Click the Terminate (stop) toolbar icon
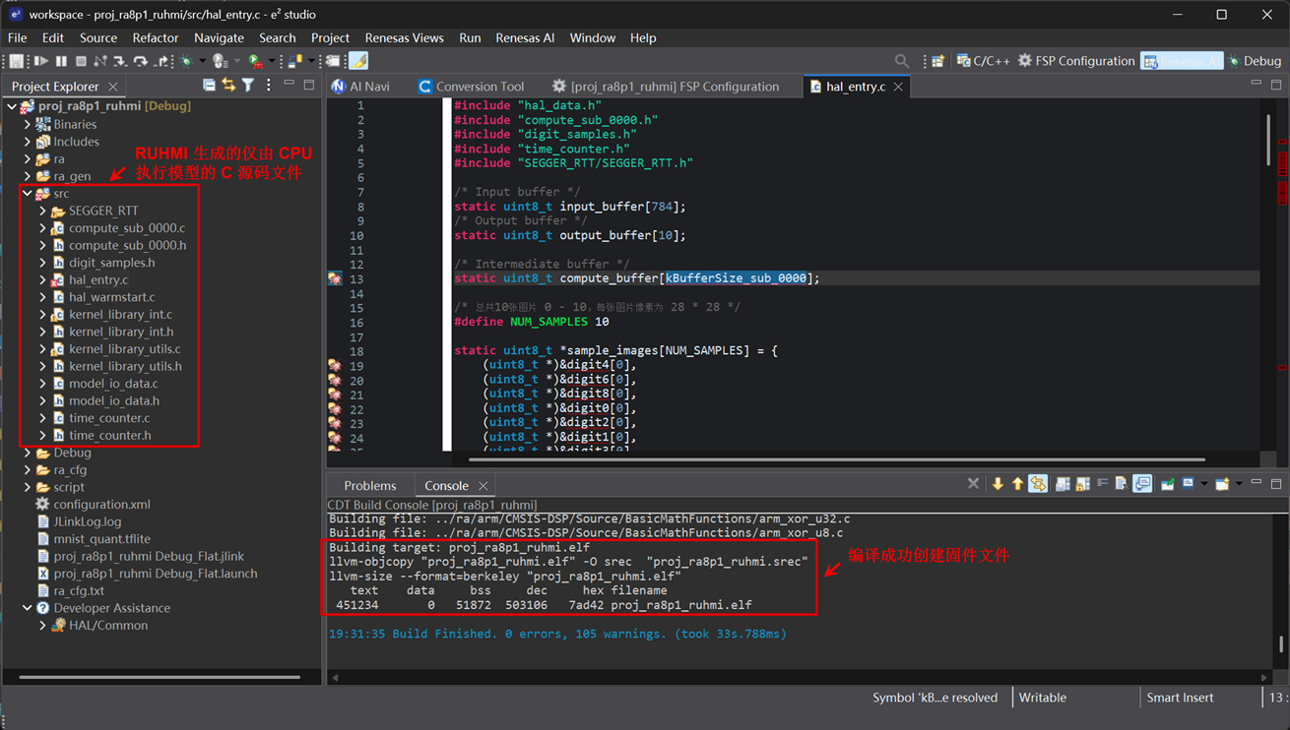 tap(81, 61)
